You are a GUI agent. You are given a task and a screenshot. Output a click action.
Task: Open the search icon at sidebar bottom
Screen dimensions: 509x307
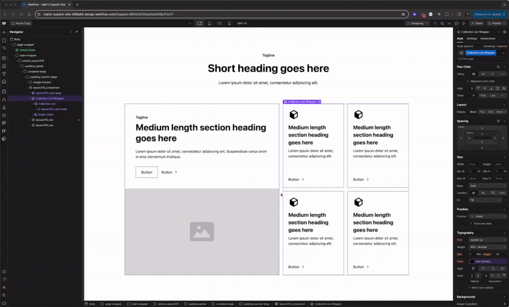pos(4,295)
